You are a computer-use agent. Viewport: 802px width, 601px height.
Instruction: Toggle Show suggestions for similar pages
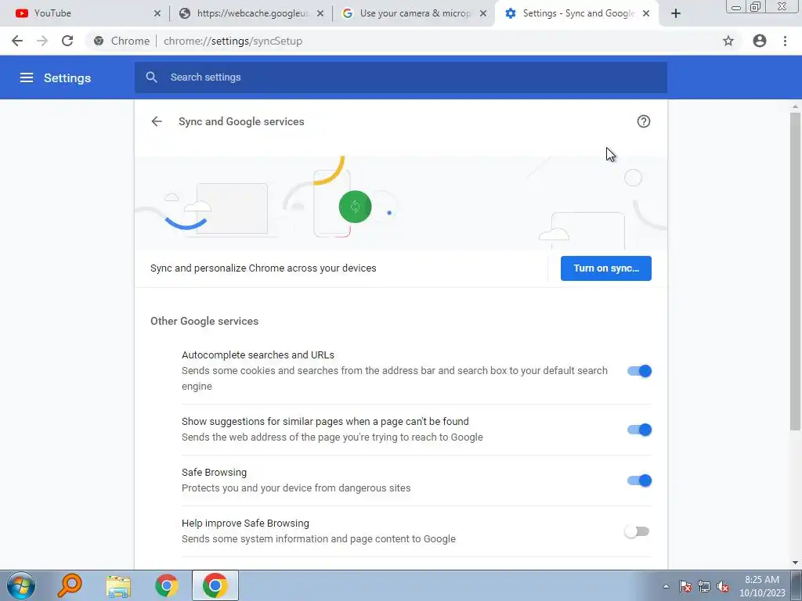click(639, 430)
